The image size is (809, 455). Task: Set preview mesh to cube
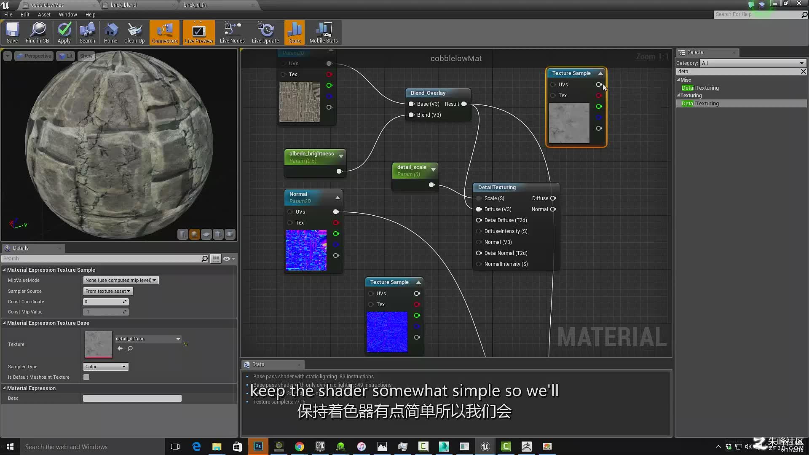click(x=218, y=234)
